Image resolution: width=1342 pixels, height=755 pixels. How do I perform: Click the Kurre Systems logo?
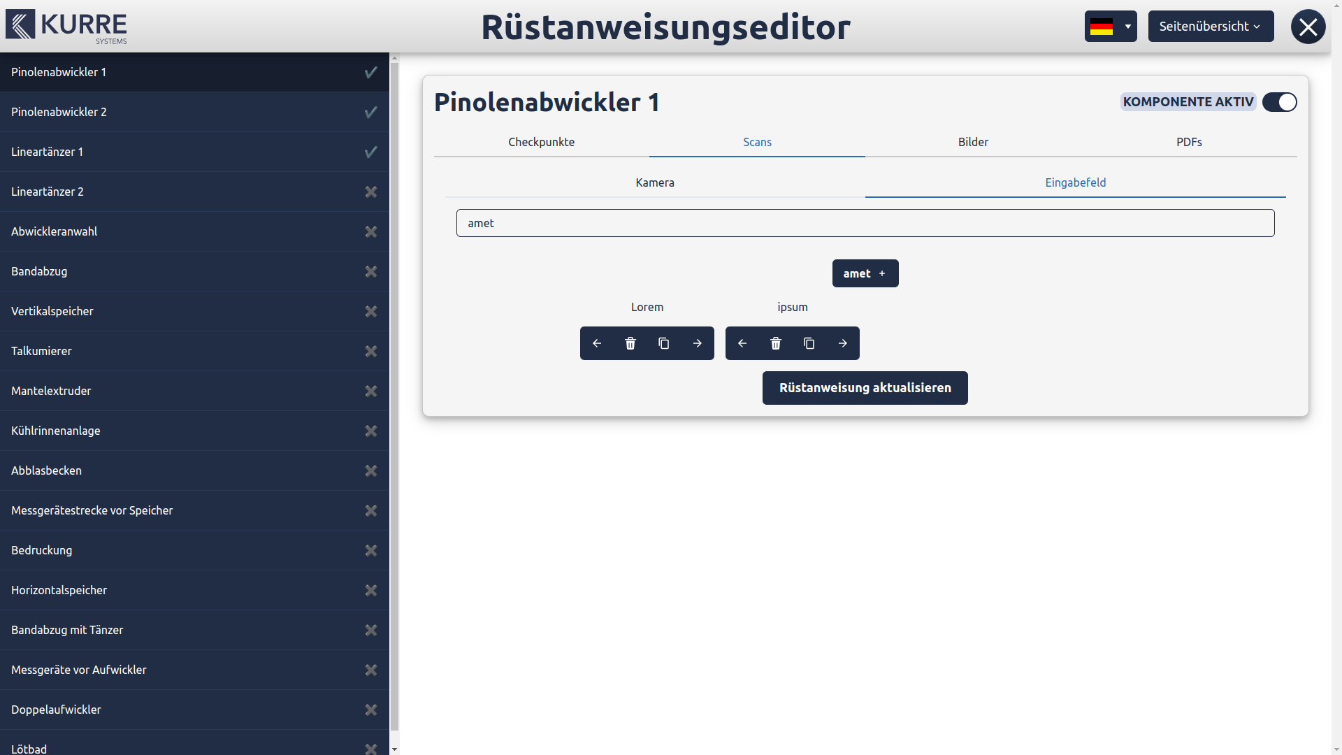[66, 27]
